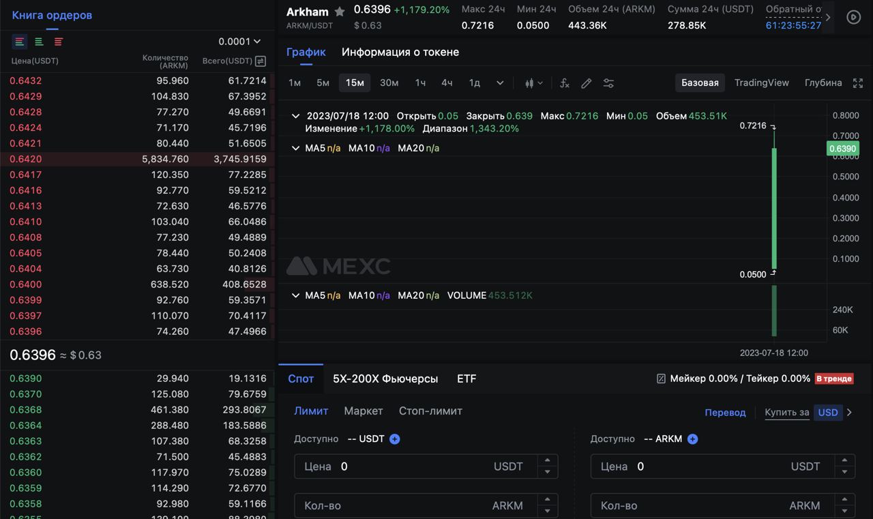Increase sell price stepper up arrow
This screenshot has height=519, width=873.
(844, 461)
